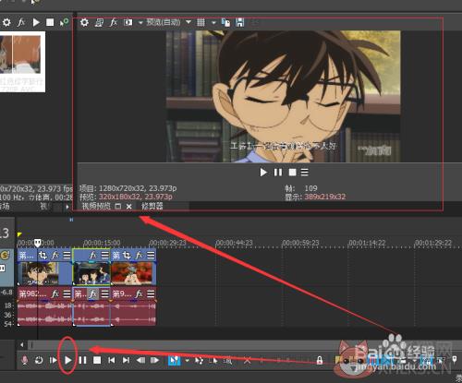Open menu of first video clip
The width and height of the screenshot is (462, 383).
[x=67, y=255]
